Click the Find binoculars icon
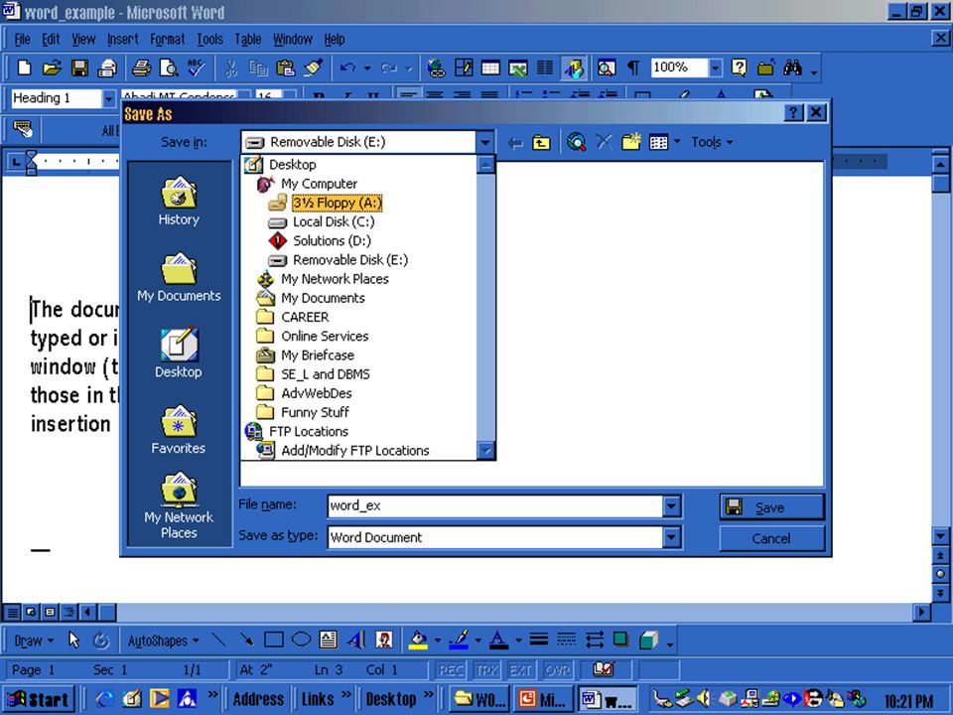Screen dimensions: 953x715 coord(792,68)
